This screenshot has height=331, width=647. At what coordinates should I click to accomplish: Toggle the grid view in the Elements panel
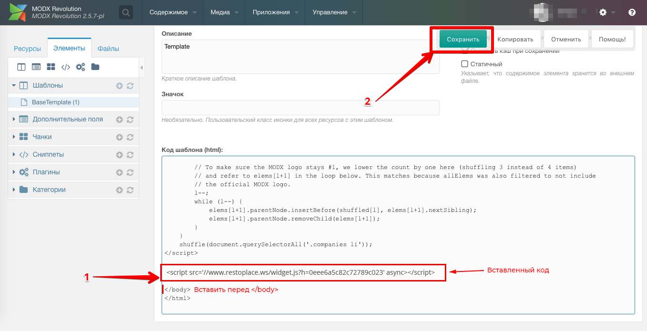[x=51, y=67]
